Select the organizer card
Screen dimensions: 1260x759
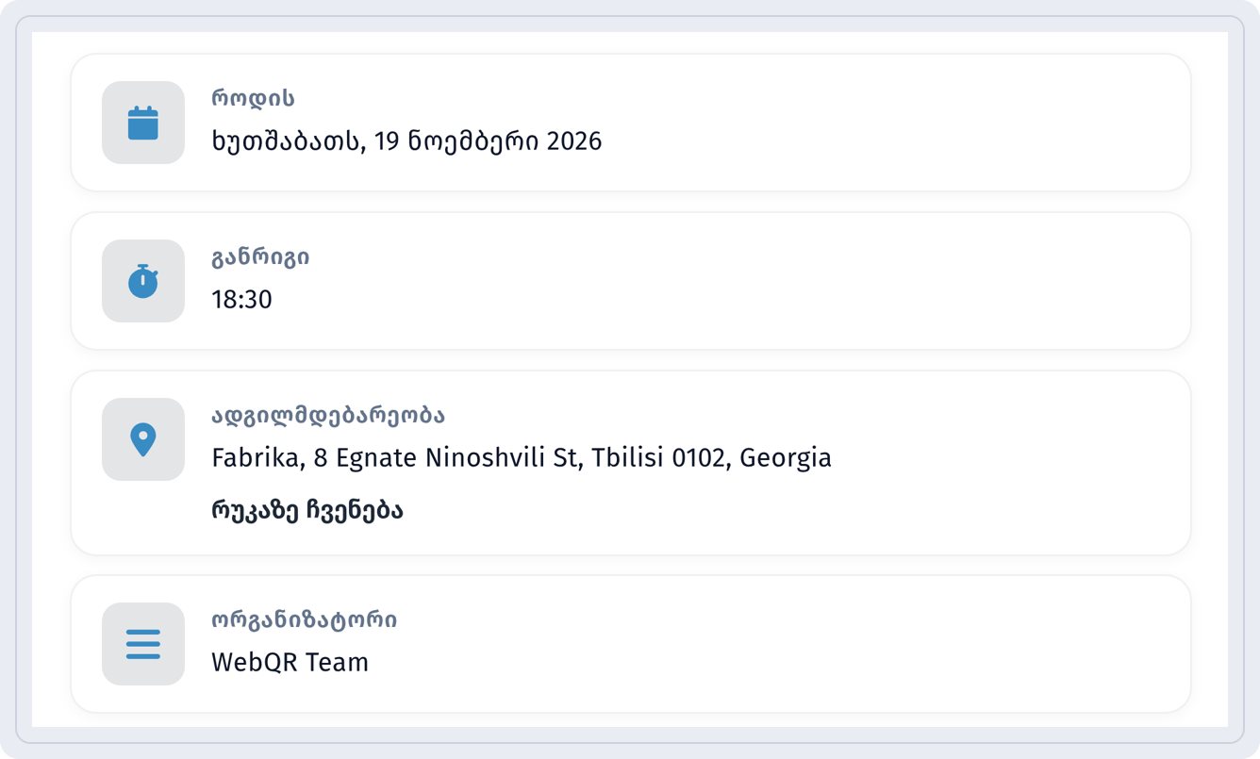pos(631,644)
